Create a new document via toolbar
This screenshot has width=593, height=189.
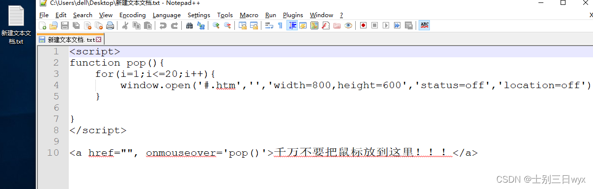43,25
